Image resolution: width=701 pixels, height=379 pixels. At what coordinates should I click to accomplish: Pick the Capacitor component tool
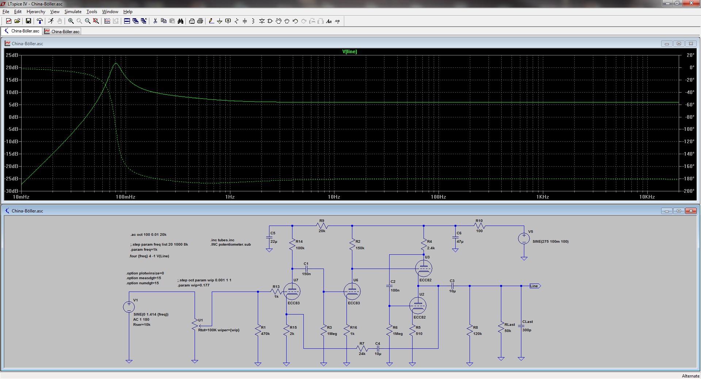[245, 21]
